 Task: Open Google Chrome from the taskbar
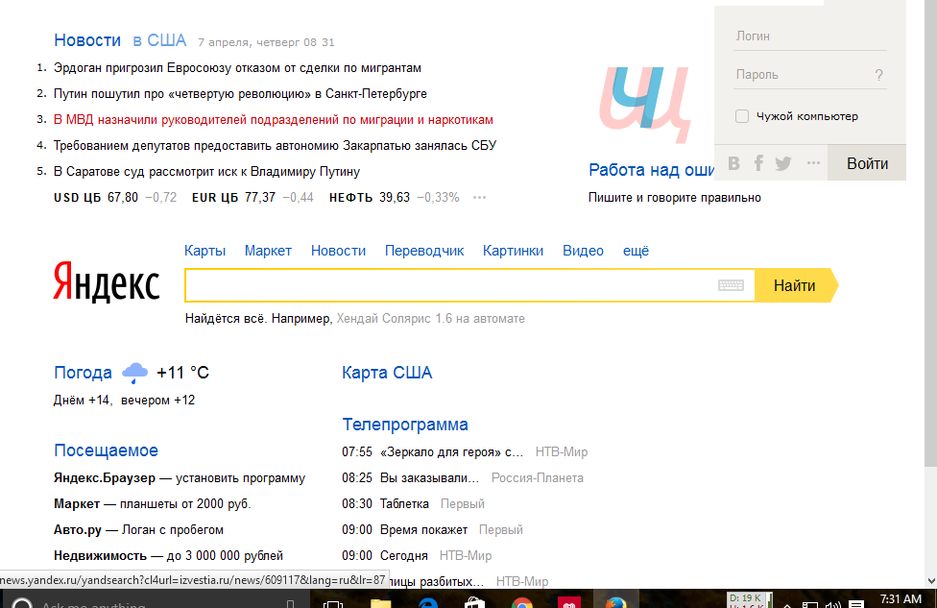click(522, 601)
